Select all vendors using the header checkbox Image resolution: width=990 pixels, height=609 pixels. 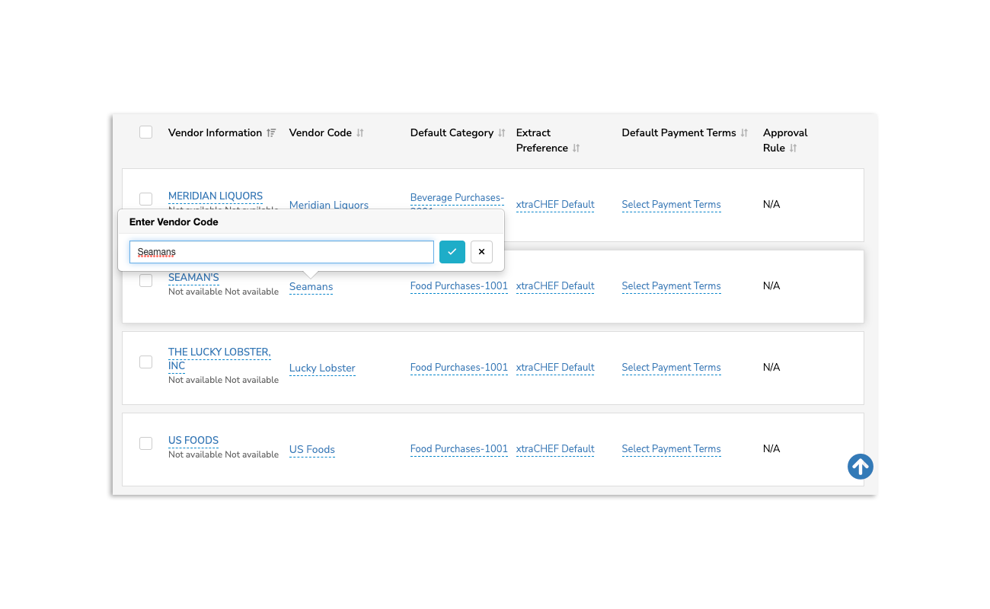tap(145, 132)
